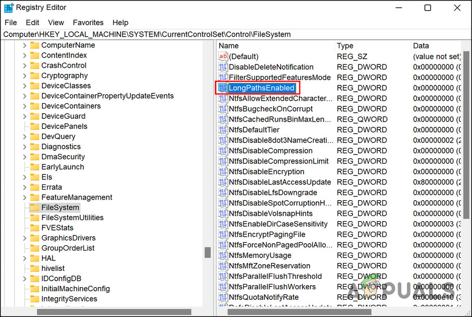
Task: Click the NtfsDisableEncryption DWORD icon
Action: pos(223,172)
